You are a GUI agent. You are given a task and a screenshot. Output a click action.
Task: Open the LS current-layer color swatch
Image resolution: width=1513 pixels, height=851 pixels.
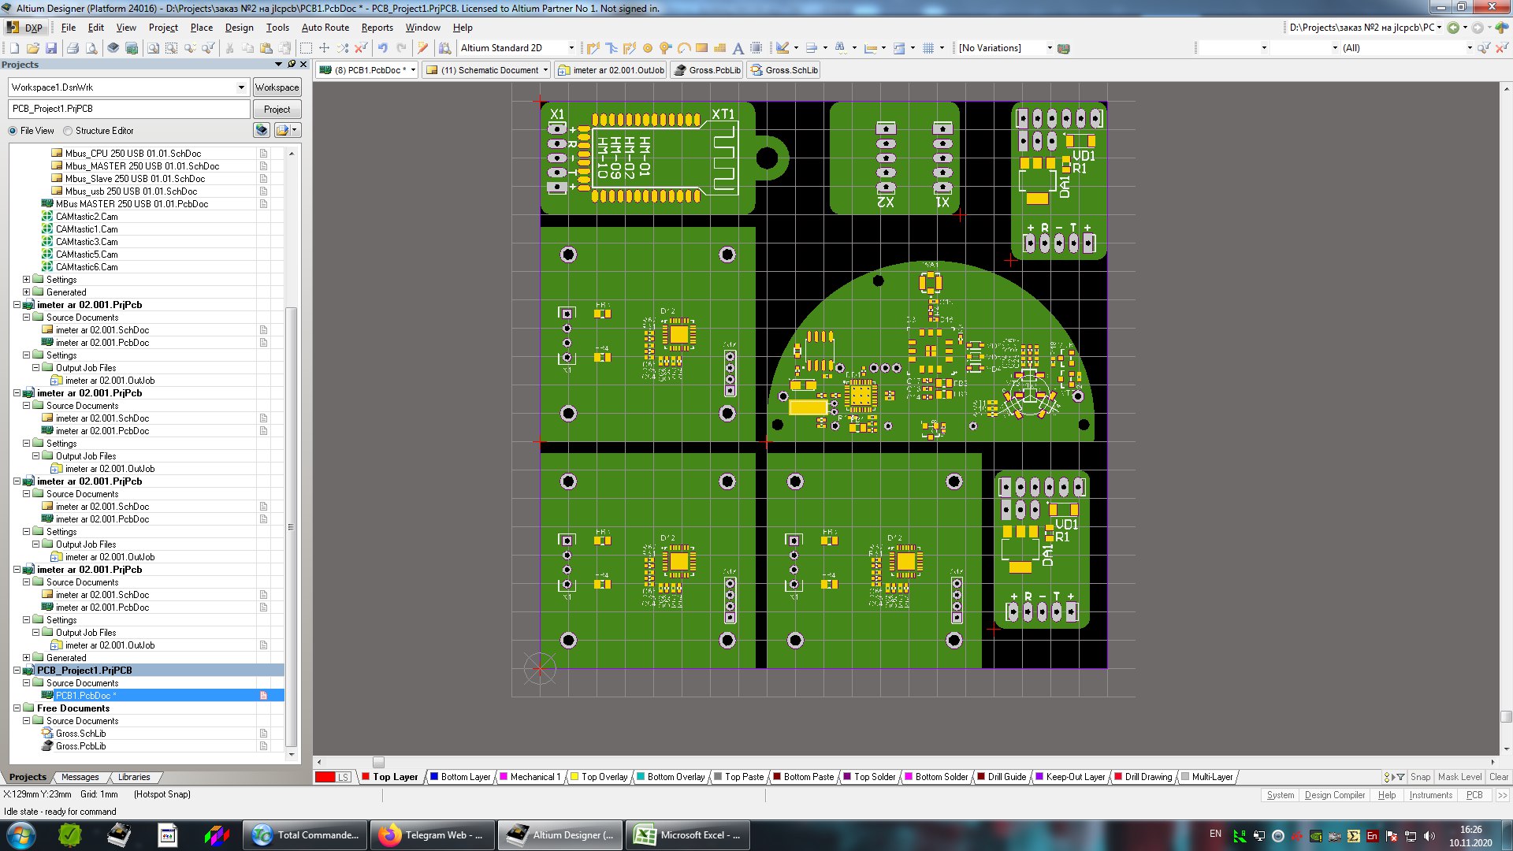point(325,777)
